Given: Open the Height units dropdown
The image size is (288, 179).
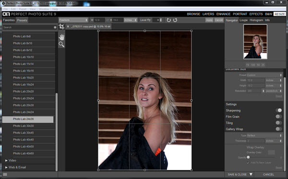Looking at the screenshot, I should pyautogui.click(x=274, y=86).
